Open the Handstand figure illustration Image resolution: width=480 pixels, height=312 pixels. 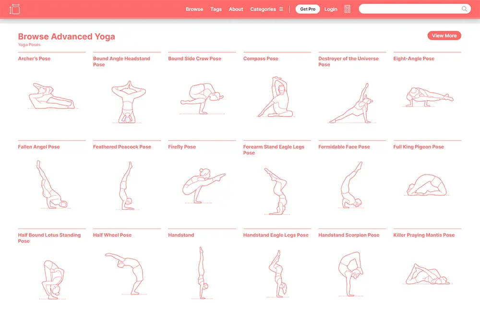(x=202, y=273)
